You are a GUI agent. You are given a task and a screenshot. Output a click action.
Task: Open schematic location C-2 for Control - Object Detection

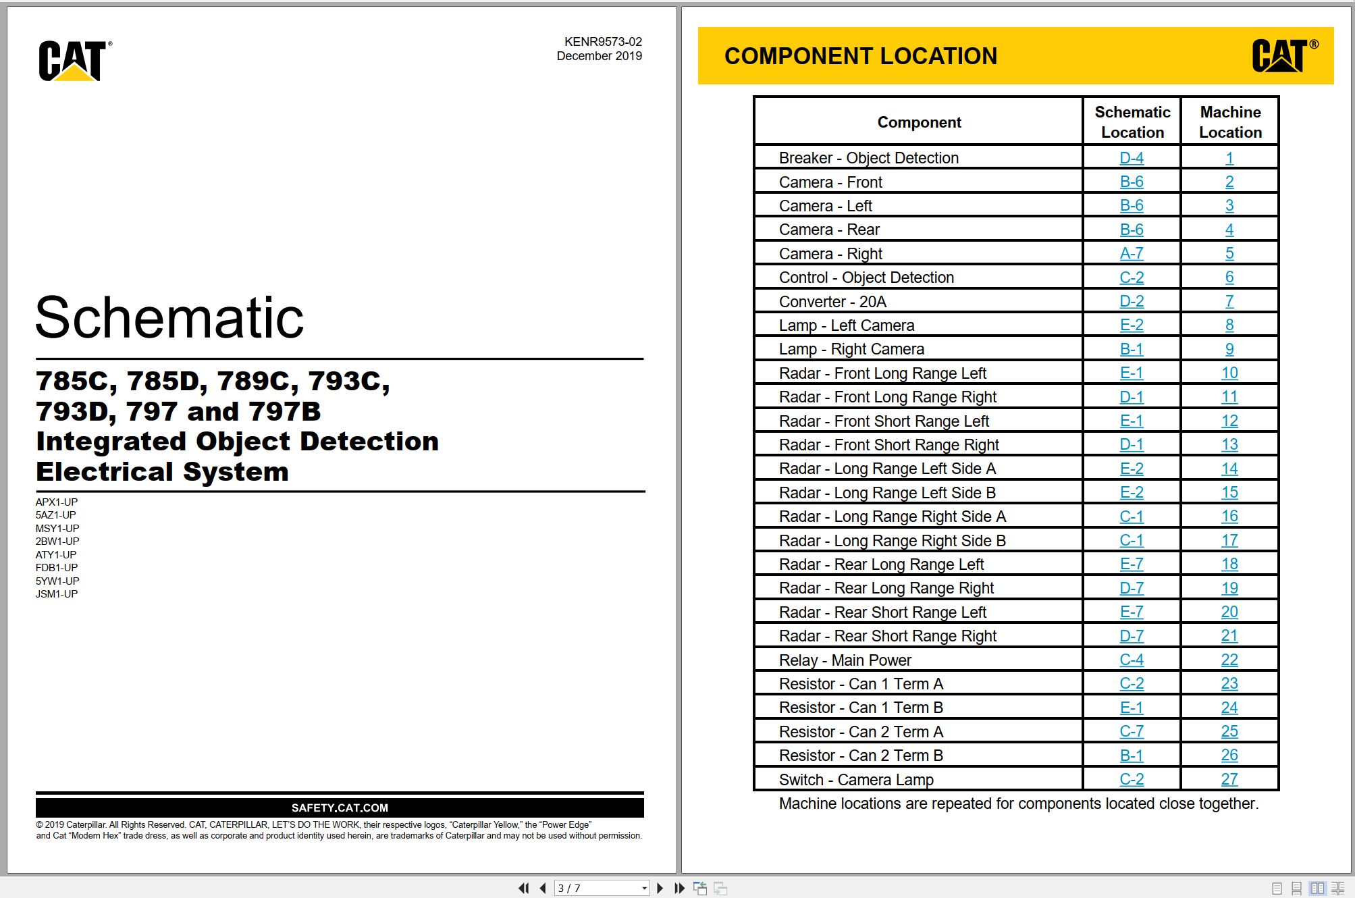click(x=1132, y=278)
